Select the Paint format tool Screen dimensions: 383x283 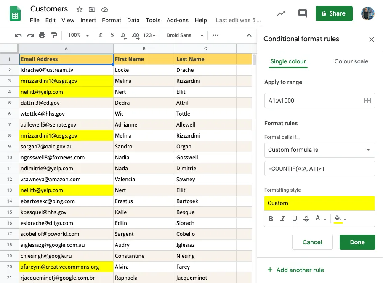pyautogui.click(x=53, y=35)
